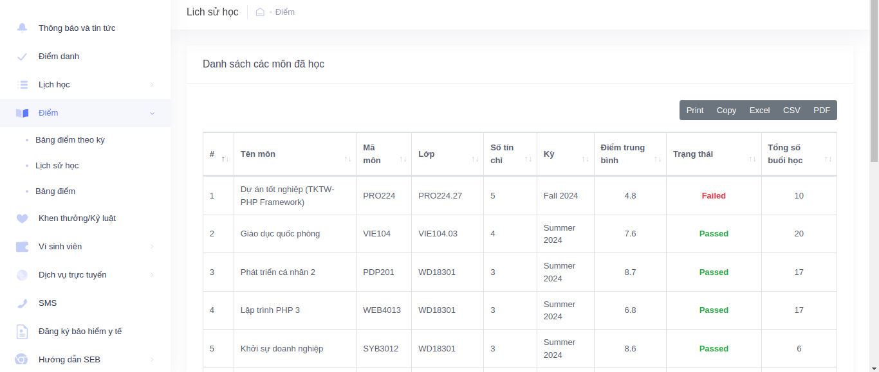Click the checkmark icon beside Điểm danh
879x372 pixels.
[x=23, y=57]
